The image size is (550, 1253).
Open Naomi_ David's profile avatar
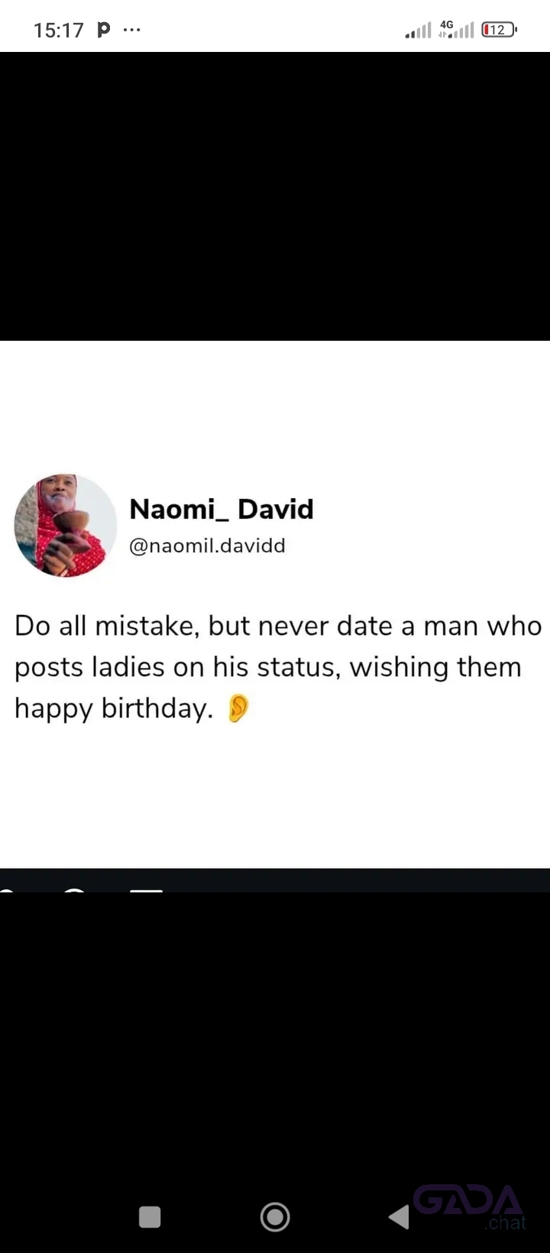pyautogui.click(x=65, y=525)
